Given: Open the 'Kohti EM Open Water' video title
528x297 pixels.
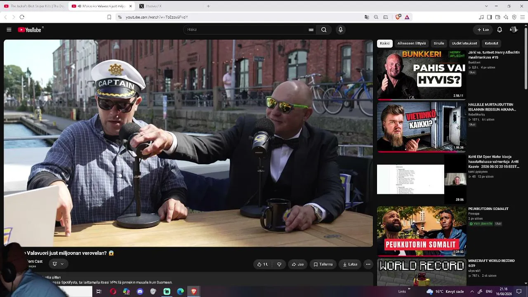Looking at the screenshot, I should [x=493, y=162].
